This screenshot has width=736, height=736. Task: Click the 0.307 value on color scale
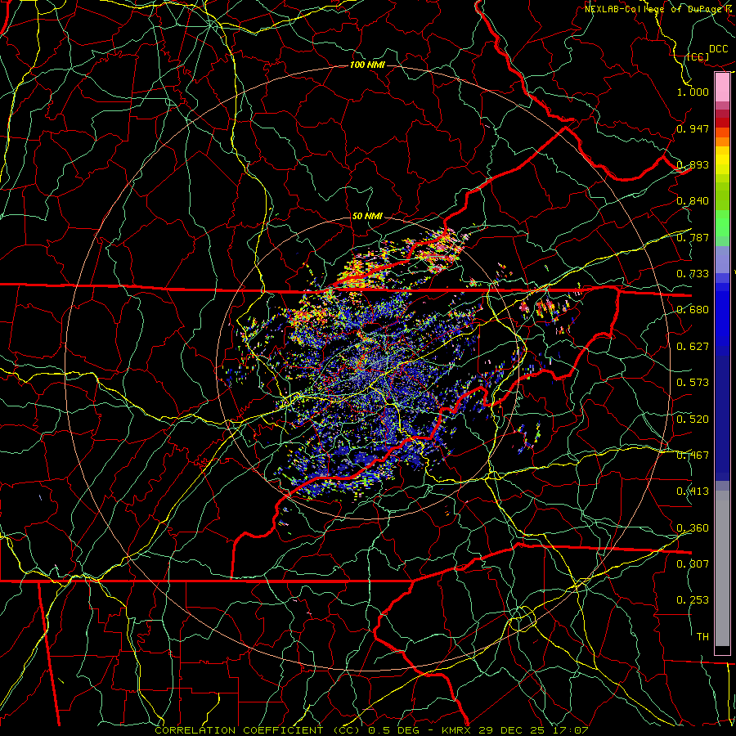tap(693, 563)
